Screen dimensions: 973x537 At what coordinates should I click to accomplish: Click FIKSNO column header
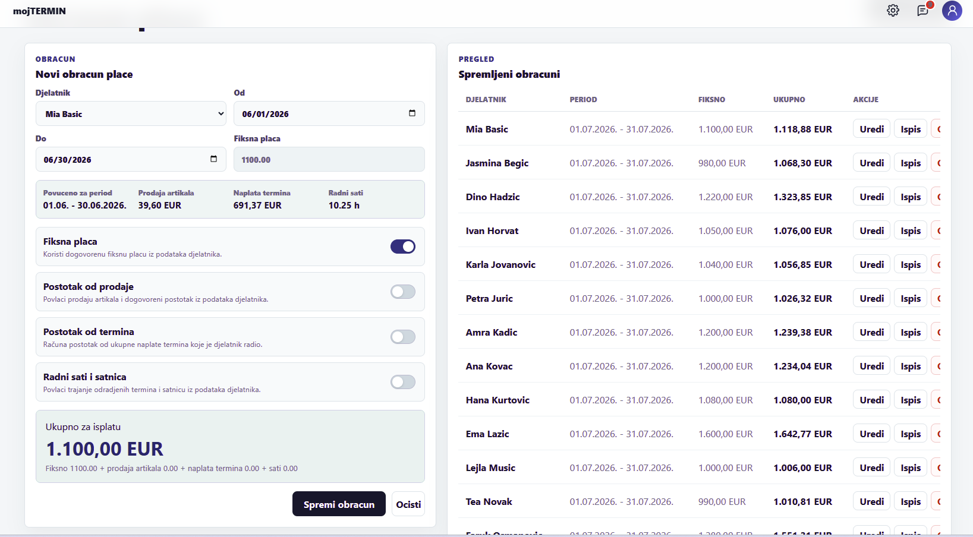click(711, 99)
